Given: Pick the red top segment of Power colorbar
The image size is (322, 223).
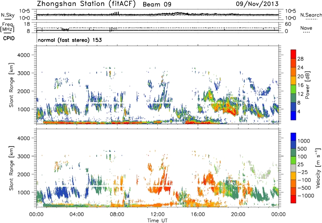Looking at the screenshot, I should tap(293, 54).
